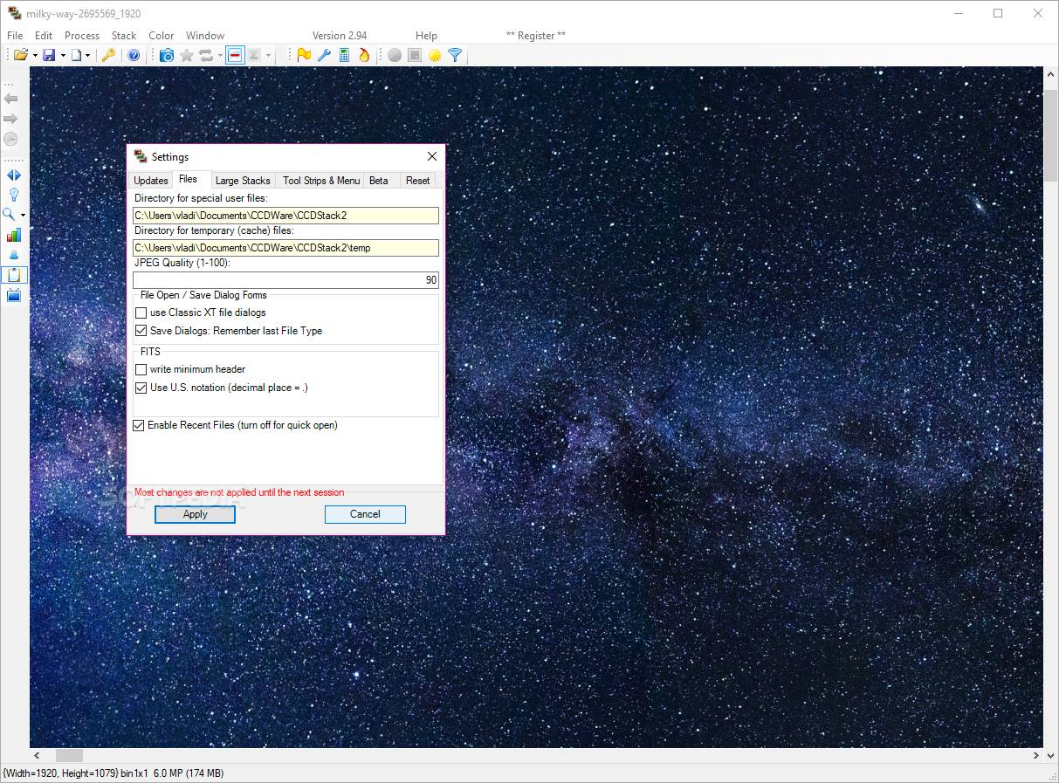Switch to the Tool Strips & Menu tab
This screenshot has height=783, width=1059.
tap(321, 181)
